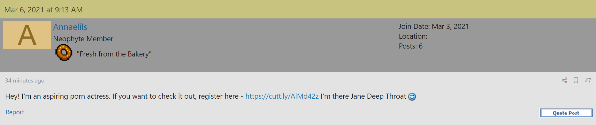Click the Location label
The image size is (596, 125).
coord(413,36)
